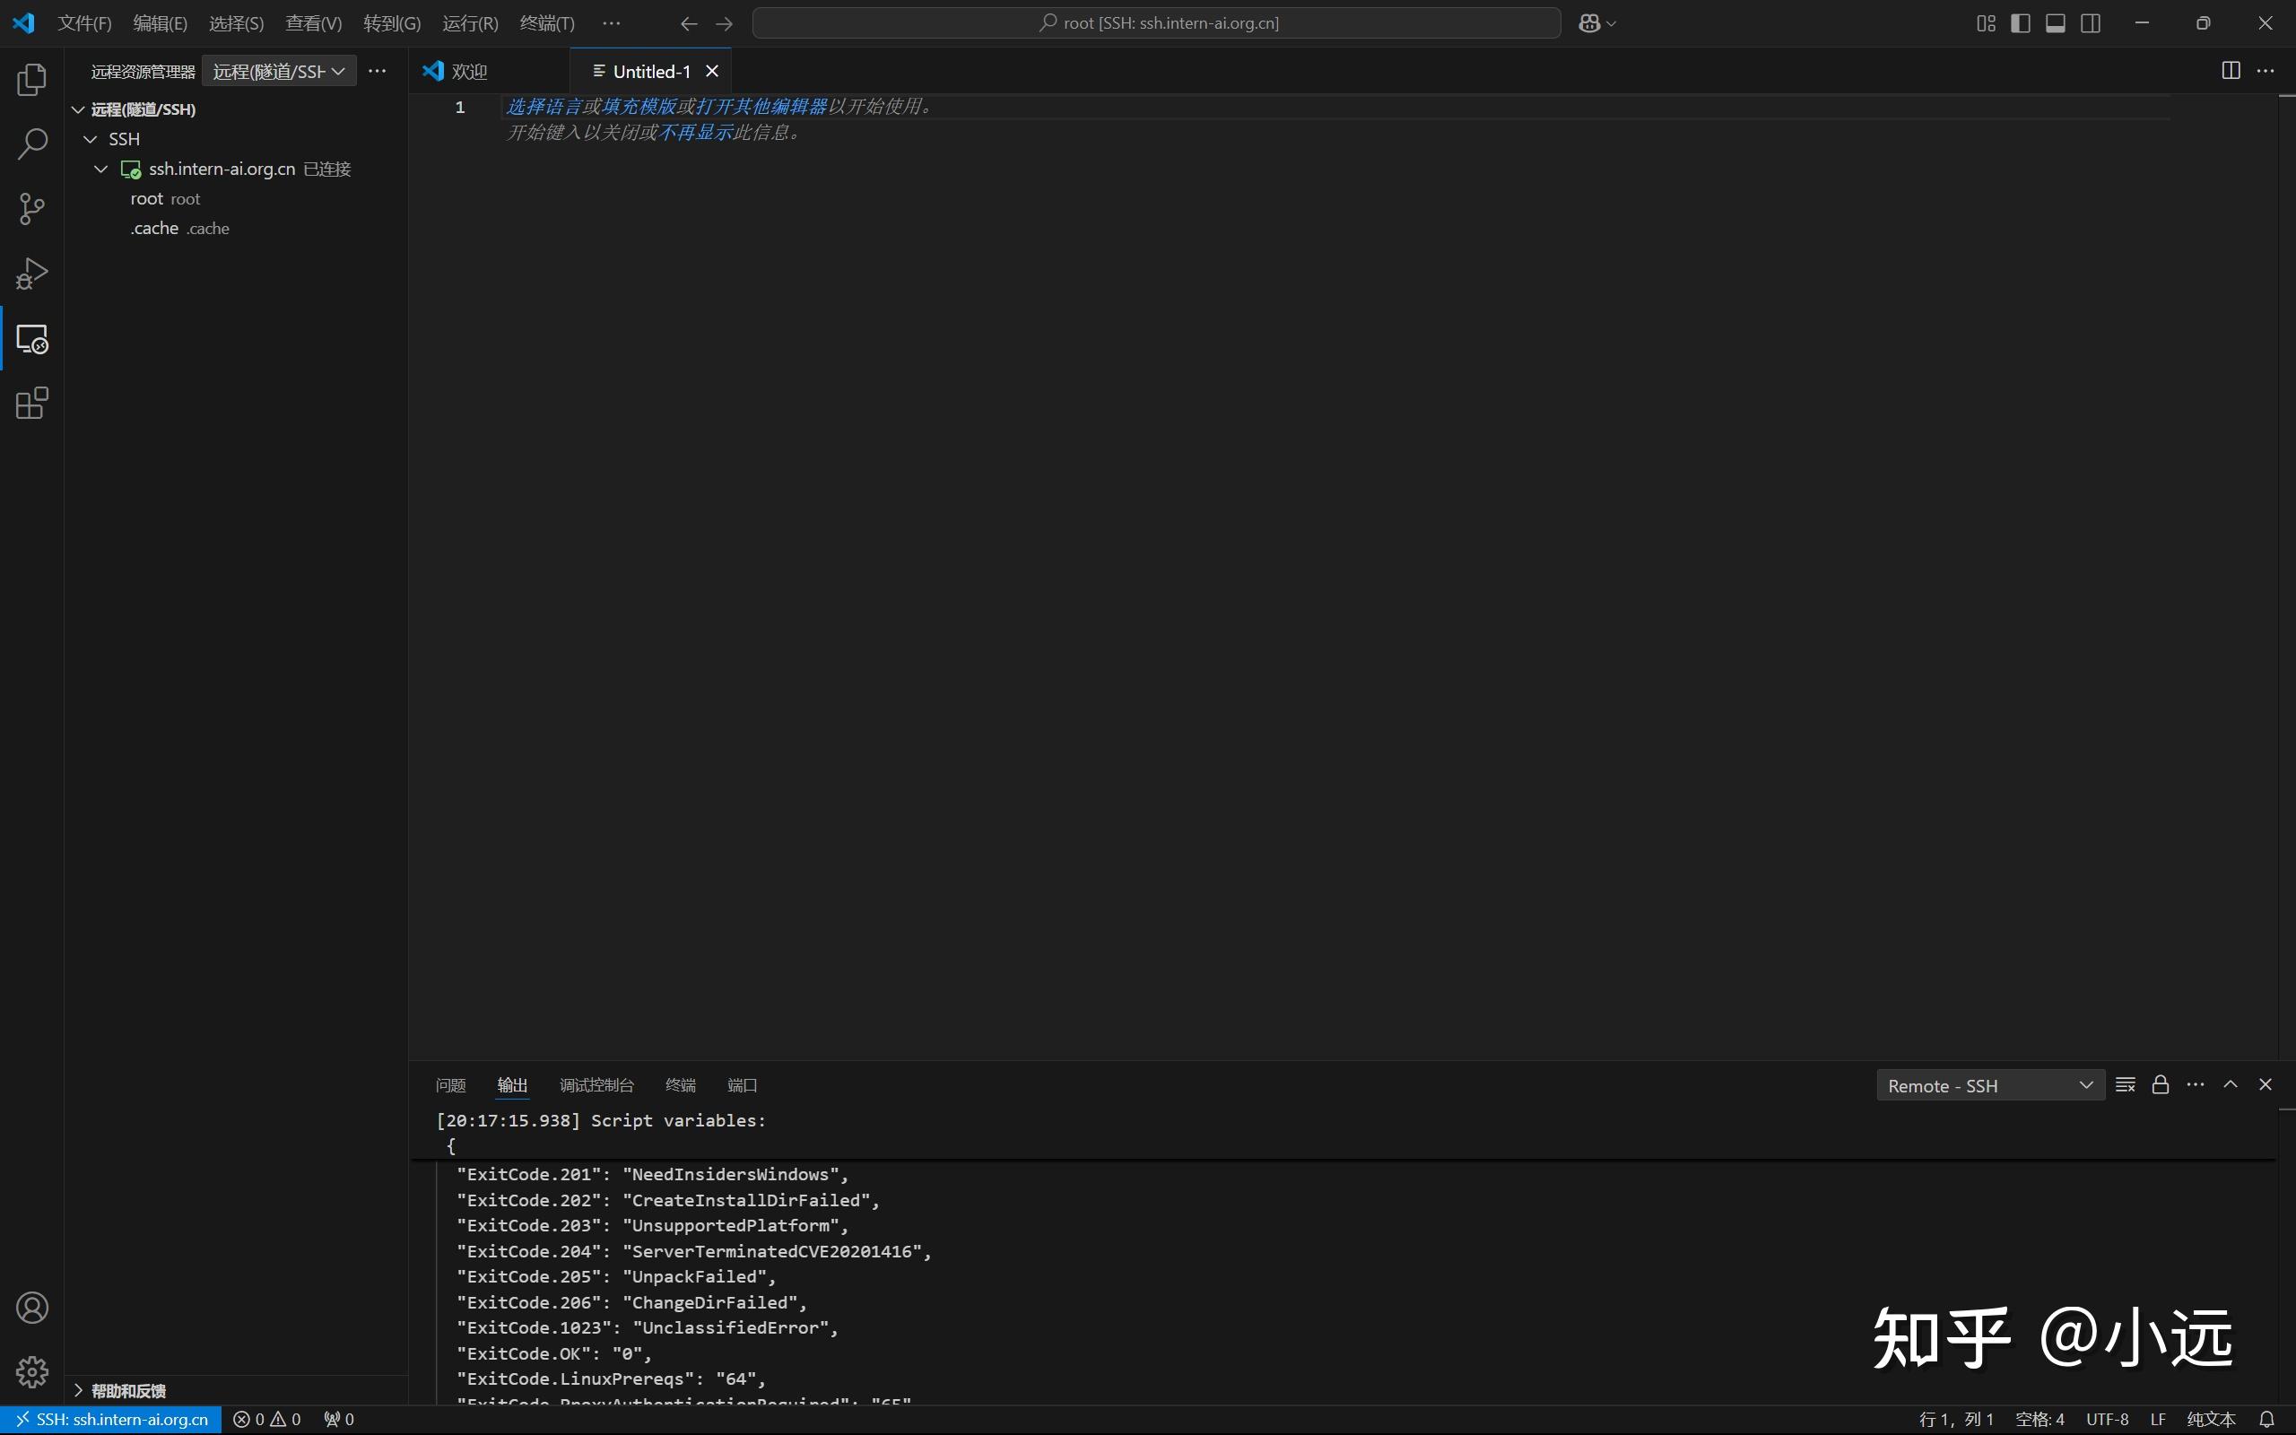This screenshot has width=2296, height=1435.
Task: Switch to the 调试控制台 panel tab
Action: (x=596, y=1085)
